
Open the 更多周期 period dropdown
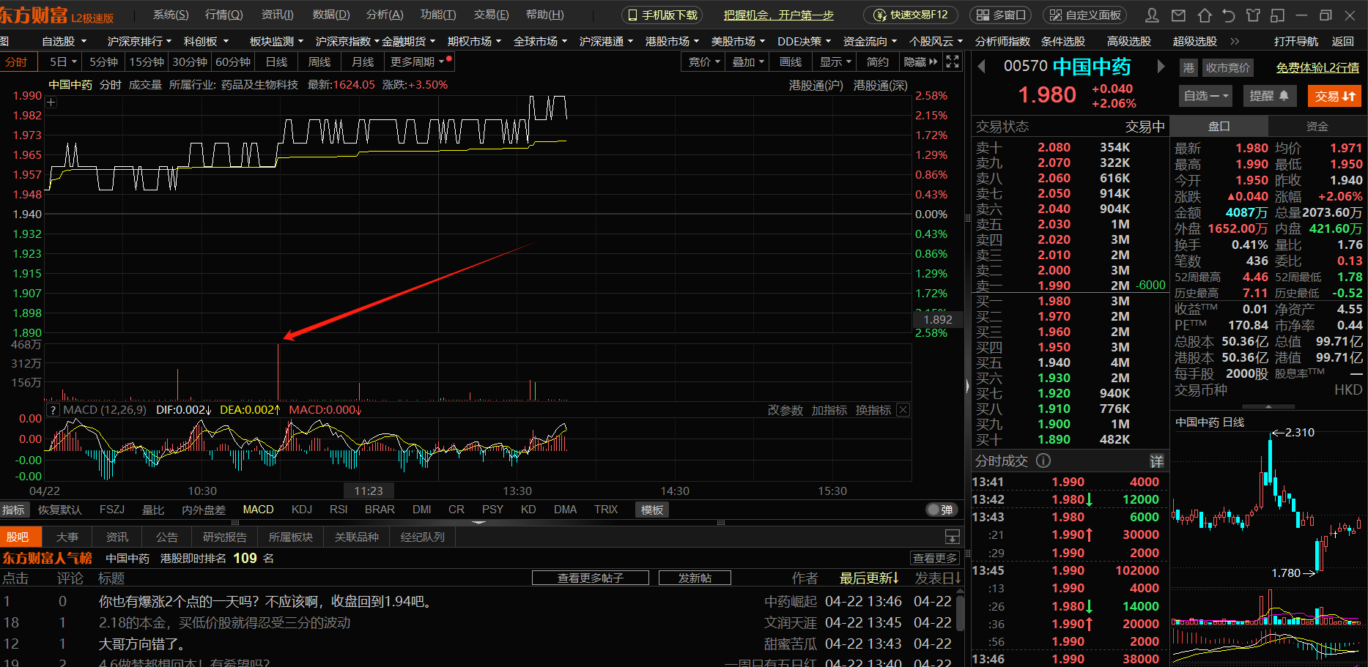[x=418, y=62]
